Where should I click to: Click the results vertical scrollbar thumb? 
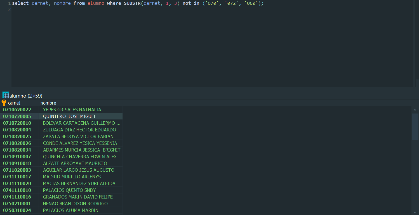point(415,126)
